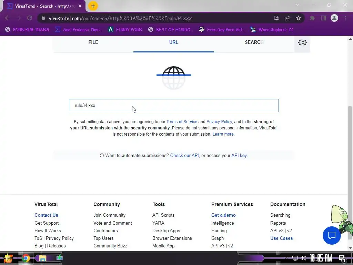Image resolution: width=353 pixels, height=265 pixels.
Task: Close the VirusTotal tab
Action: (80, 6)
